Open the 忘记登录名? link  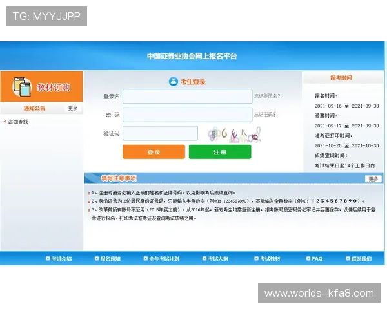(x=267, y=96)
